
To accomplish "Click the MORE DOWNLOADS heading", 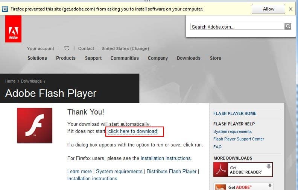I will (x=233, y=158).
